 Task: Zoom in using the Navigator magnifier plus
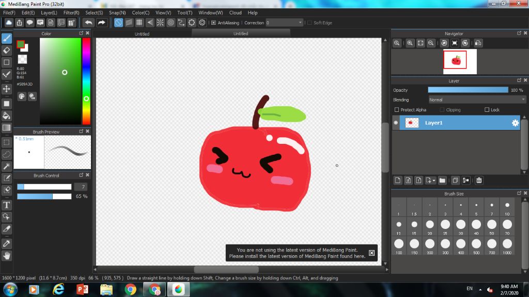pos(410,43)
